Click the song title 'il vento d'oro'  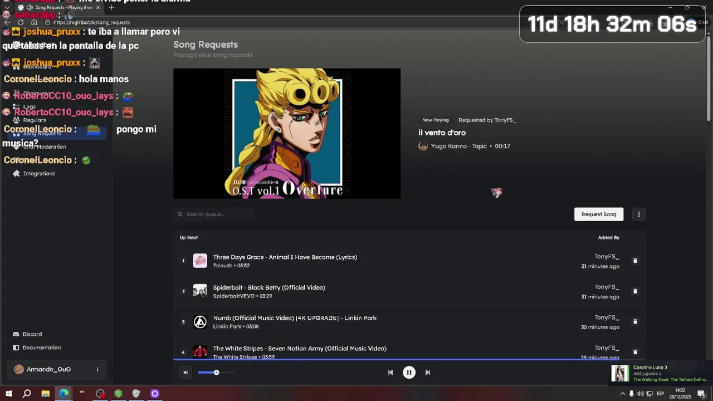tap(442, 133)
